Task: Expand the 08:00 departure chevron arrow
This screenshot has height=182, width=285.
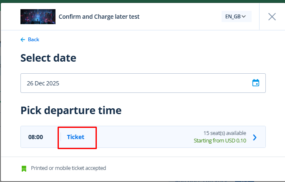Action: 255,137
